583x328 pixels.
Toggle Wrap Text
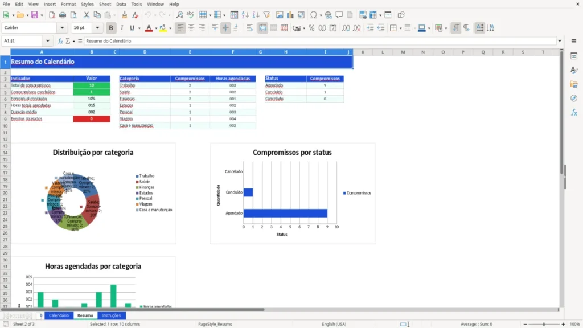tap(249, 28)
